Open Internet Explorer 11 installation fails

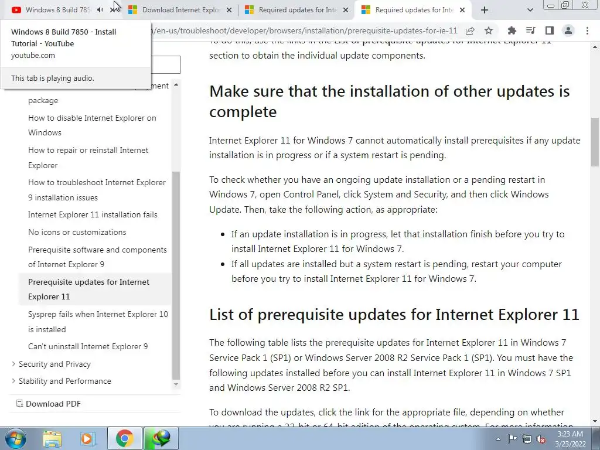[93, 214]
